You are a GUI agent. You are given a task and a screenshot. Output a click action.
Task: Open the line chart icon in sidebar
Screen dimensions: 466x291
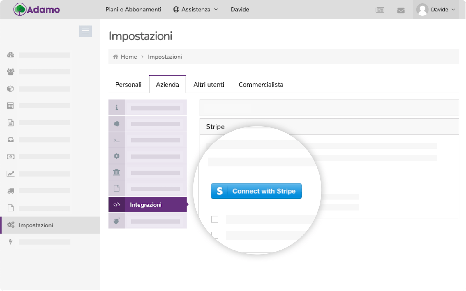coord(10,174)
